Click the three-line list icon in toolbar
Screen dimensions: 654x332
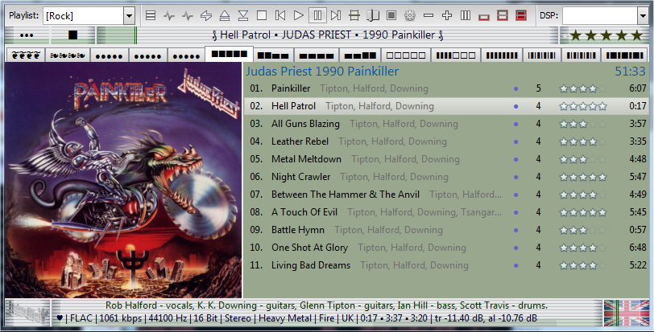(x=151, y=15)
